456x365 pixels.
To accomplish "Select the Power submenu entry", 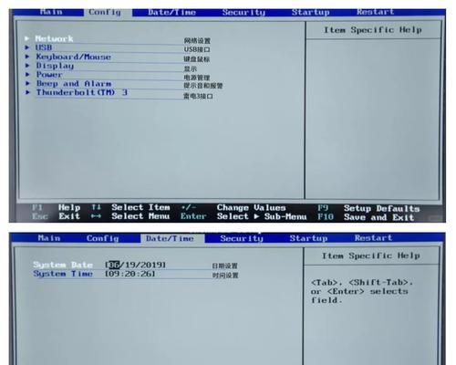I will point(49,75).
